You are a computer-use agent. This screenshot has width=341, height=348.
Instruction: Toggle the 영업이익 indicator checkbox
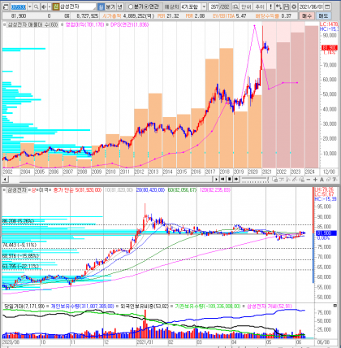click(x=63, y=24)
